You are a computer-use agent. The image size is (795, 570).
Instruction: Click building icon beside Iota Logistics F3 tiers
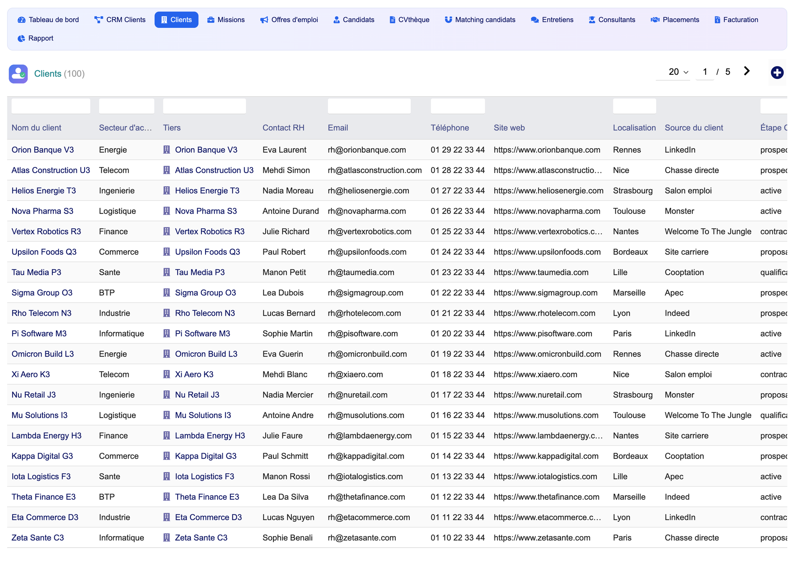tap(167, 476)
